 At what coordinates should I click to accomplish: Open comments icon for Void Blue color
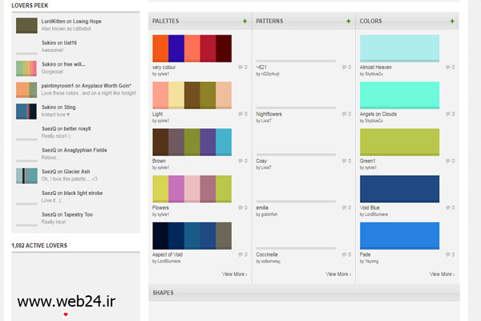[448, 208]
